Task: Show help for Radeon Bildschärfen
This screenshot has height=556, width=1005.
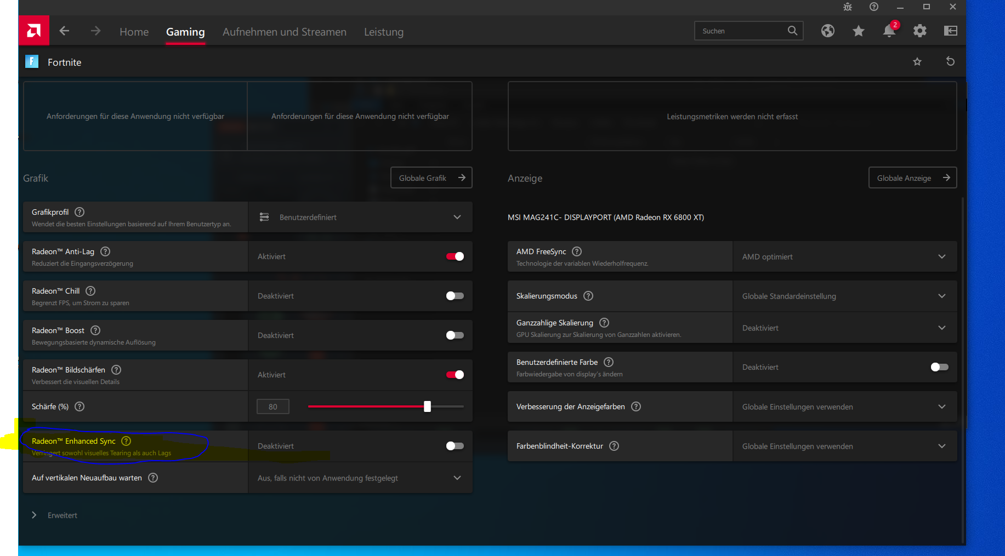Action: (116, 370)
